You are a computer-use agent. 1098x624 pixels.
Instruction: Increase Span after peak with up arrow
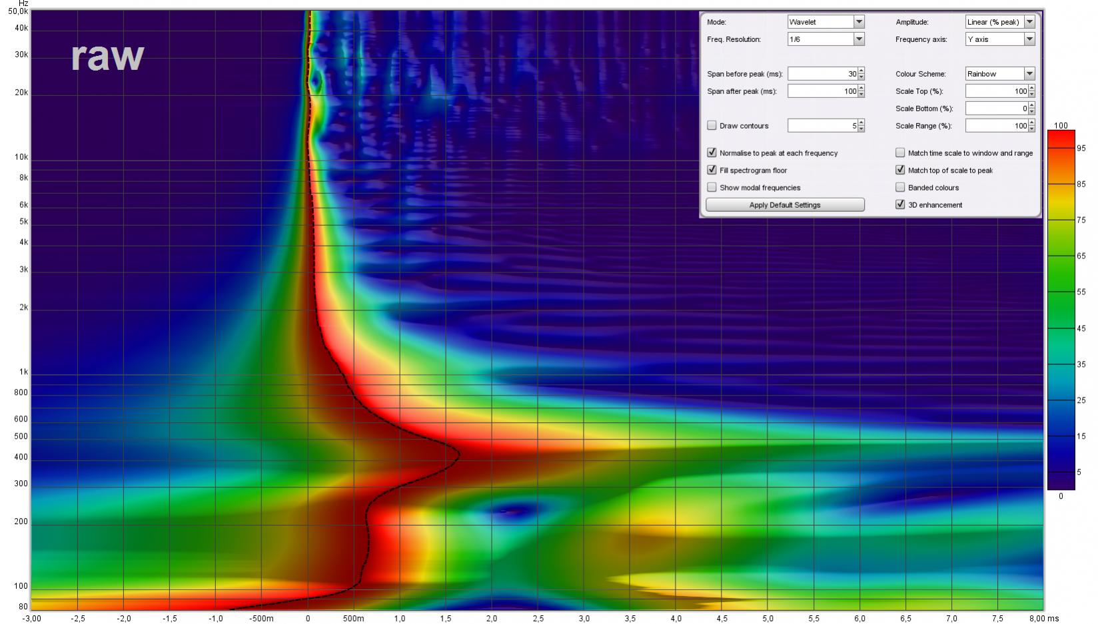(861, 88)
